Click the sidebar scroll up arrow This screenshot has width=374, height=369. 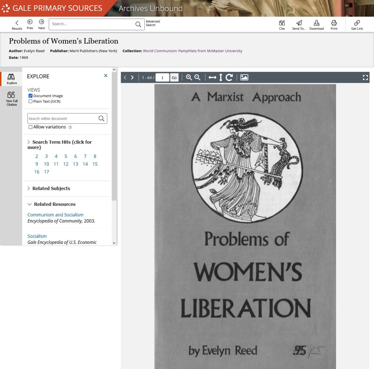(114, 70)
